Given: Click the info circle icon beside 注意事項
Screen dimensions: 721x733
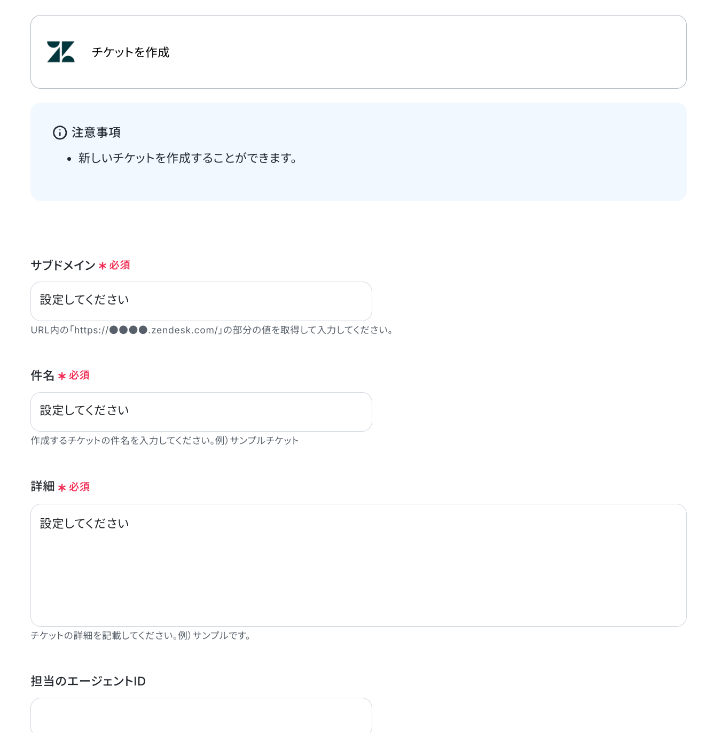Looking at the screenshot, I should [60, 132].
